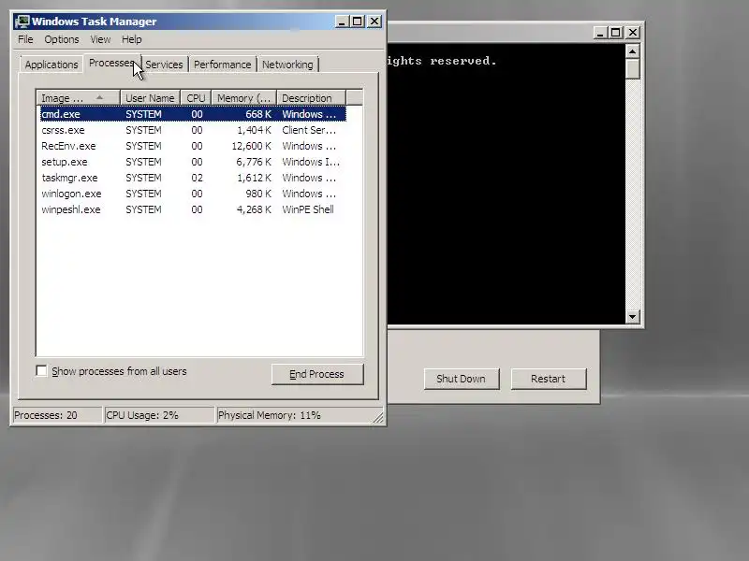
Task: Click the Task Manager resize grip
Action: tap(378, 417)
